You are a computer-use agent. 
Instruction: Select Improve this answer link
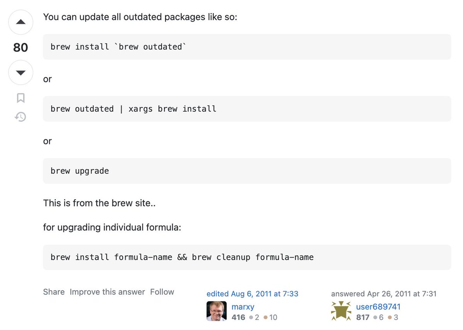coord(107,292)
